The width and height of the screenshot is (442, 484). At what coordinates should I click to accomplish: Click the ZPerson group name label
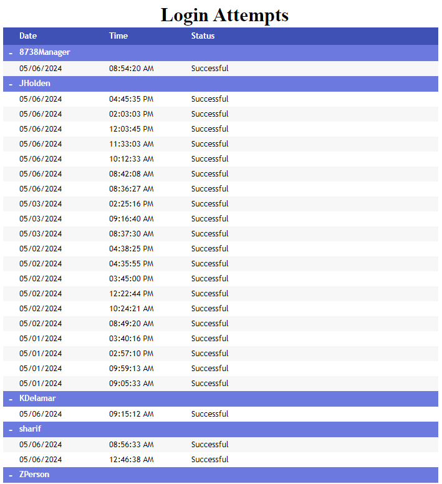pyautogui.click(x=34, y=475)
